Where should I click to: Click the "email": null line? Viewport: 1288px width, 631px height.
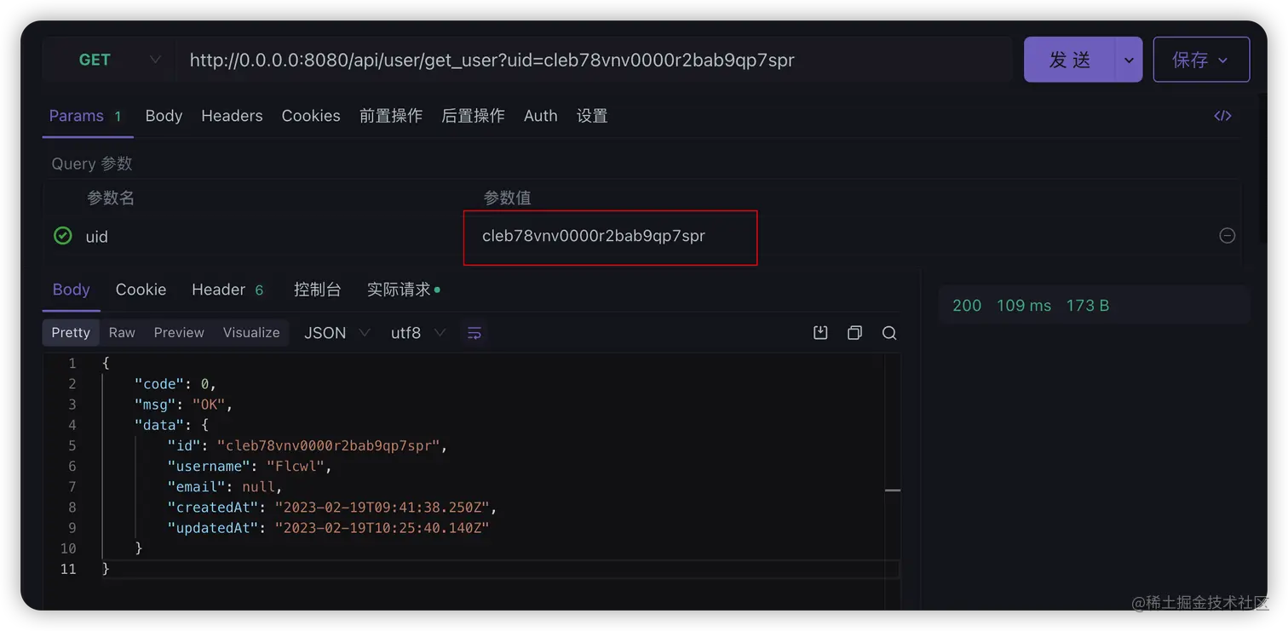(x=225, y=487)
